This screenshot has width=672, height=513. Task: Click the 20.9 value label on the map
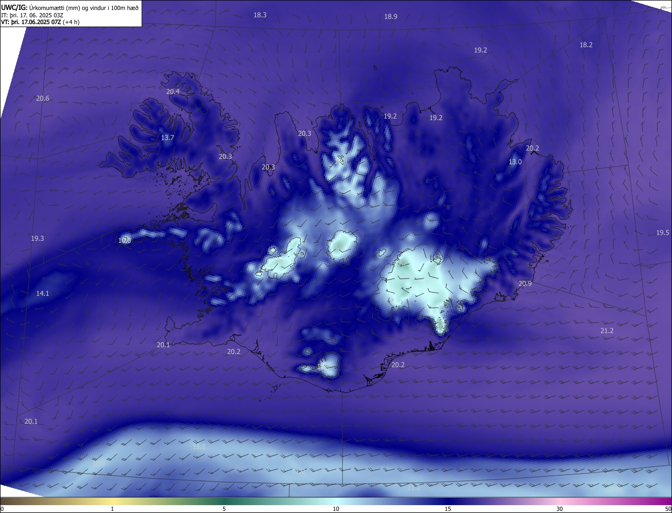click(525, 284)
